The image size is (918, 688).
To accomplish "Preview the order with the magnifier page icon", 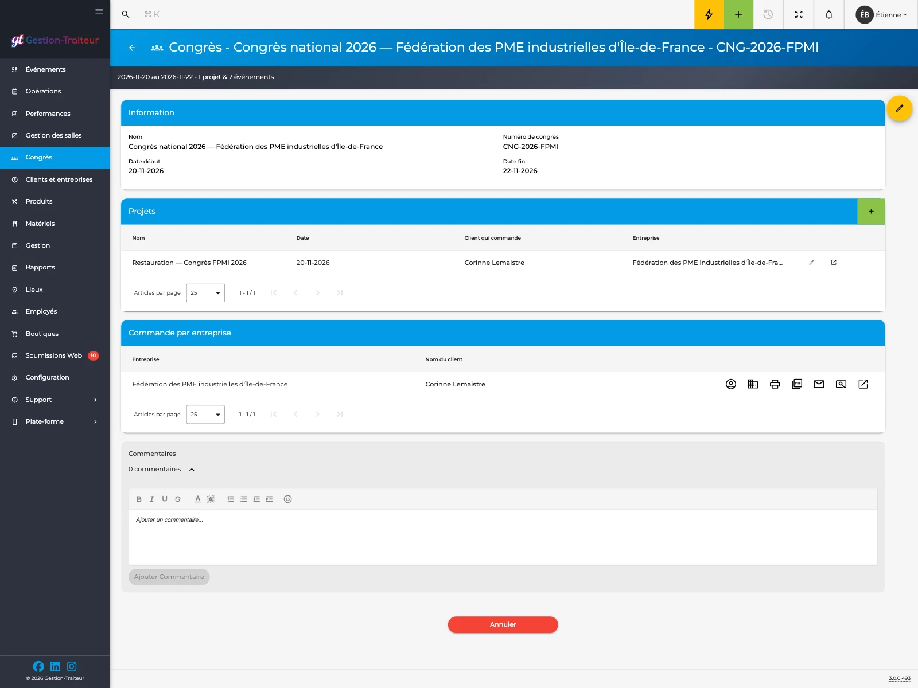I will [x=841, y=384].
